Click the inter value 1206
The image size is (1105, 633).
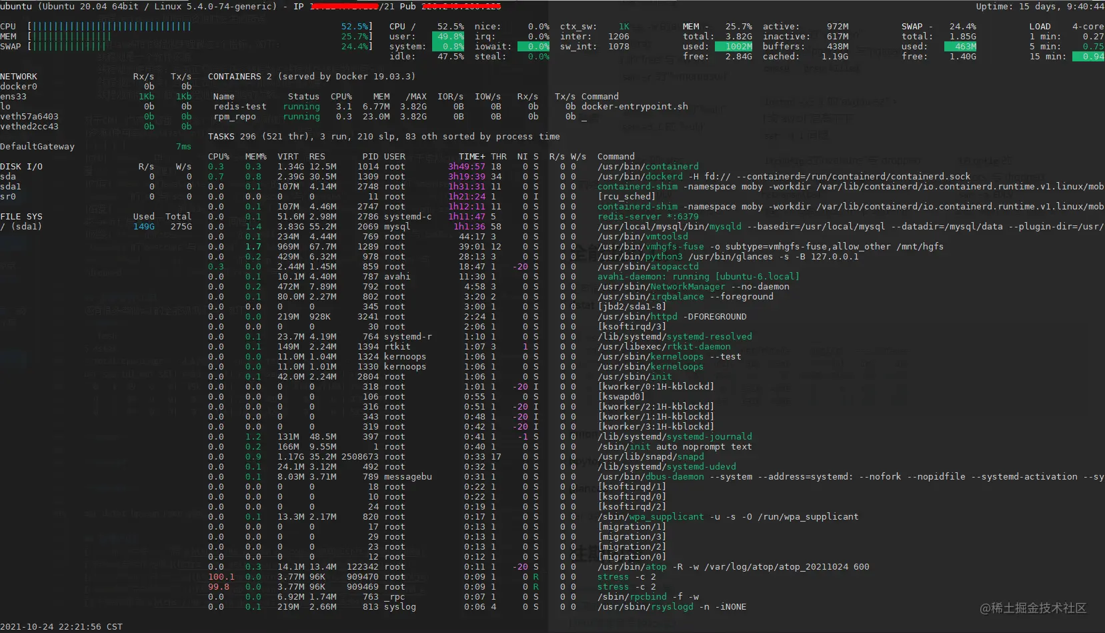618,37
